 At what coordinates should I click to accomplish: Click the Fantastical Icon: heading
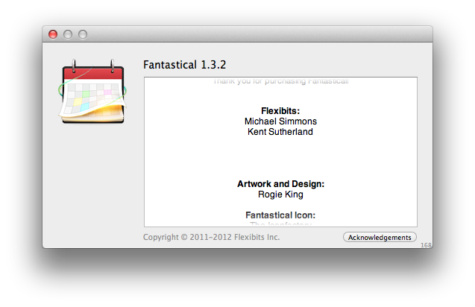(280, 215)
